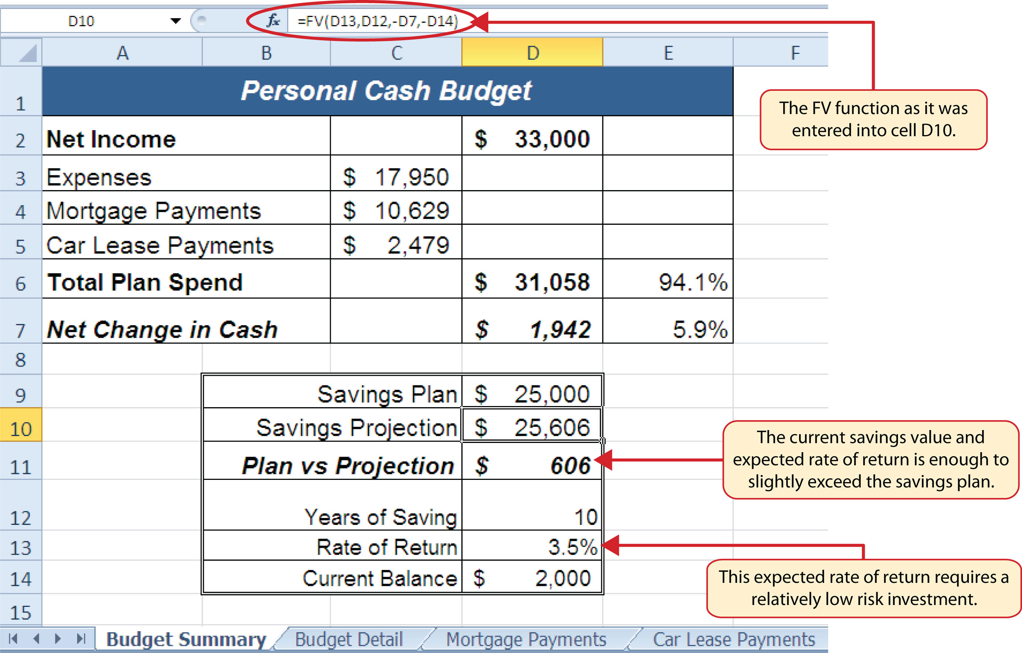1022x653 pixels.
Task: Click the fx Insert Function icon
Action: (273, 20)
